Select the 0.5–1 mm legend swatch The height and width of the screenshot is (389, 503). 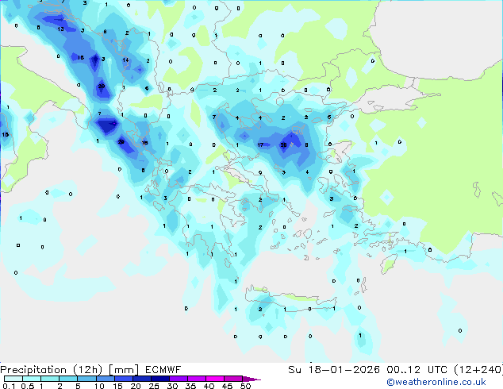coord(32,379)
